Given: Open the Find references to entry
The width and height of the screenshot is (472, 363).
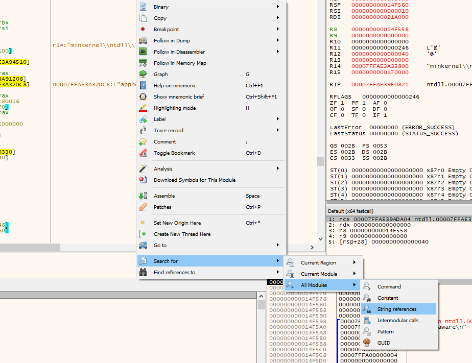Looking at the screenshot, I should [210, 272].
